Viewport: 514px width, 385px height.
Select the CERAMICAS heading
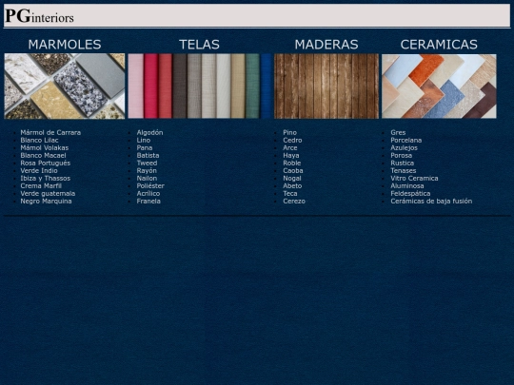click(439, 45)
